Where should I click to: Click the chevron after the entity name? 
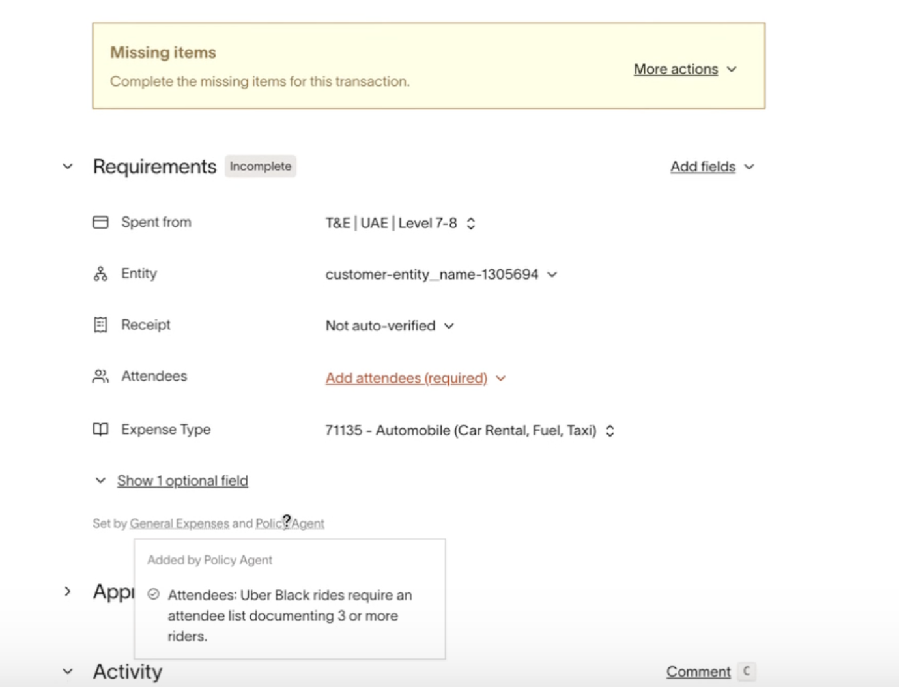552,274
